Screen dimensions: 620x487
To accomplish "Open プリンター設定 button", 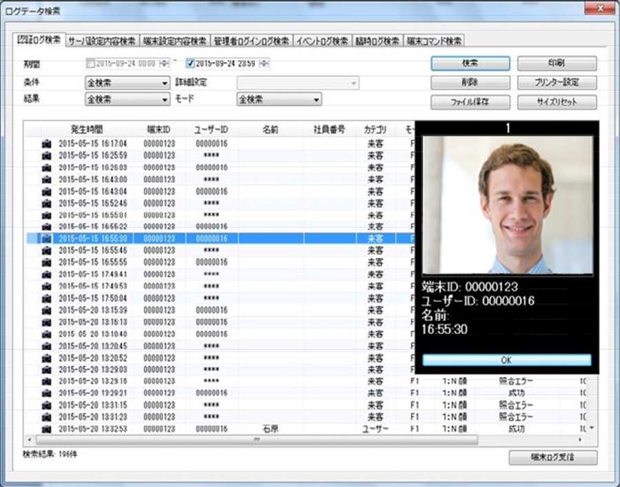I will point(557,83).
